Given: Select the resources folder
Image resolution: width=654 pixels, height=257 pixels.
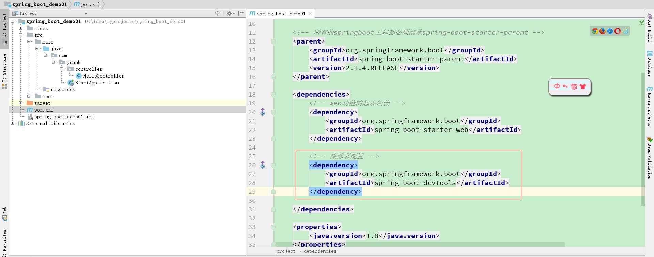Looking at the screenshot, I should (63, 89).
